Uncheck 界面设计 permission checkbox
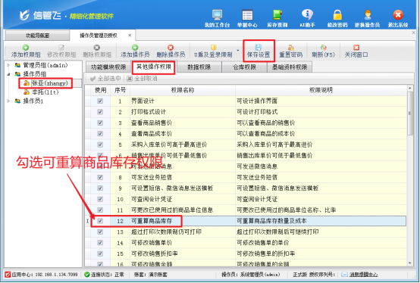The image size is (420, 283). [100, 101]
